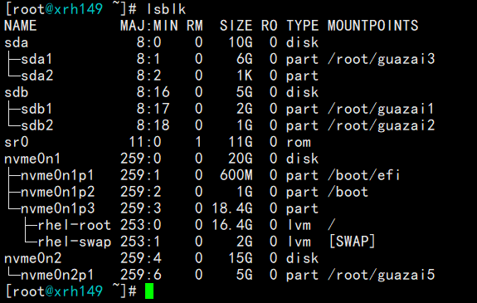Select the nvme0n1p2 partition name
Image resolution: width=477 pixels, height=303 pixels.
(57, 192)
